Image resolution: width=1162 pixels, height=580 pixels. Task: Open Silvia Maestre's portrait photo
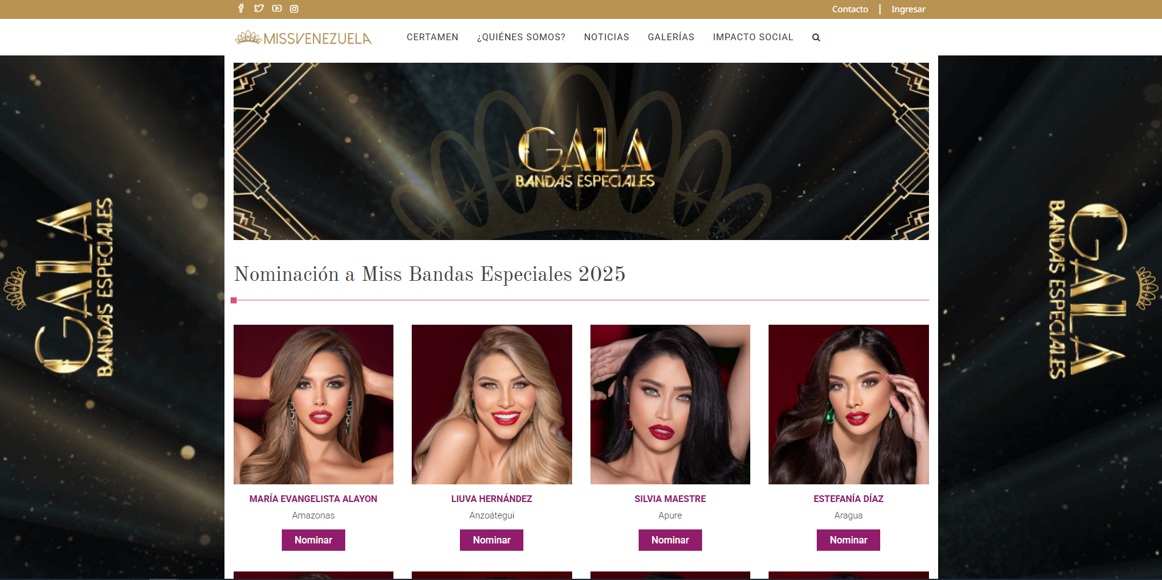pos(670,405)
